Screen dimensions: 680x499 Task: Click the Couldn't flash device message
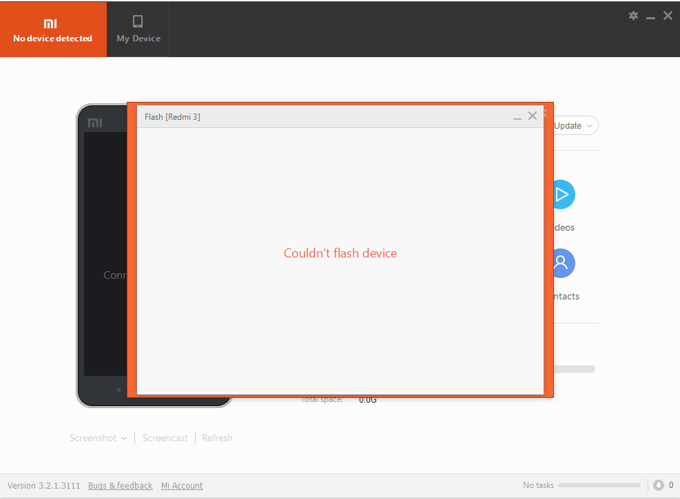[340, 253]
